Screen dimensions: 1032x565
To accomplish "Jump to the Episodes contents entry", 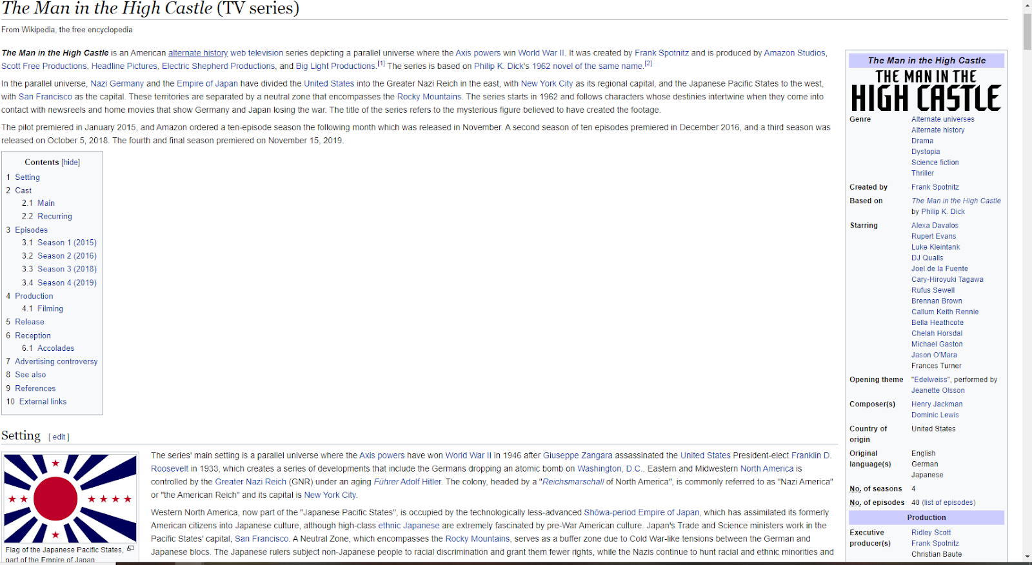I will [31, 230].
